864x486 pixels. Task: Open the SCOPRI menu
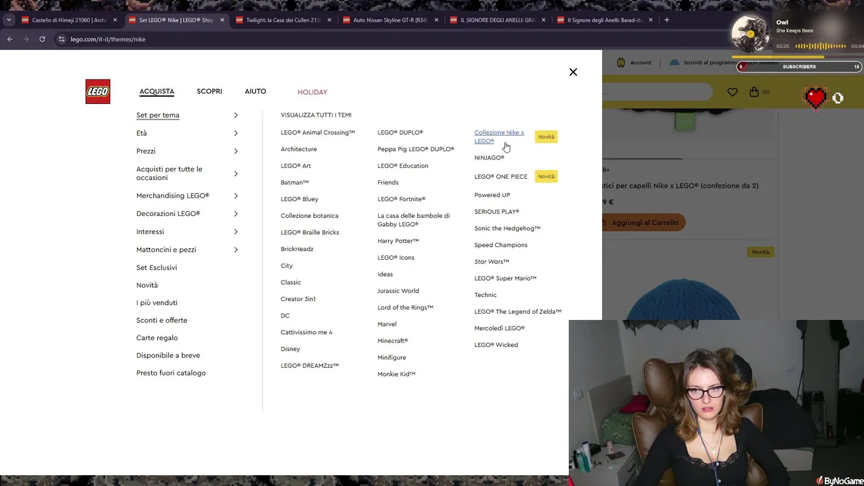[209, 91]
